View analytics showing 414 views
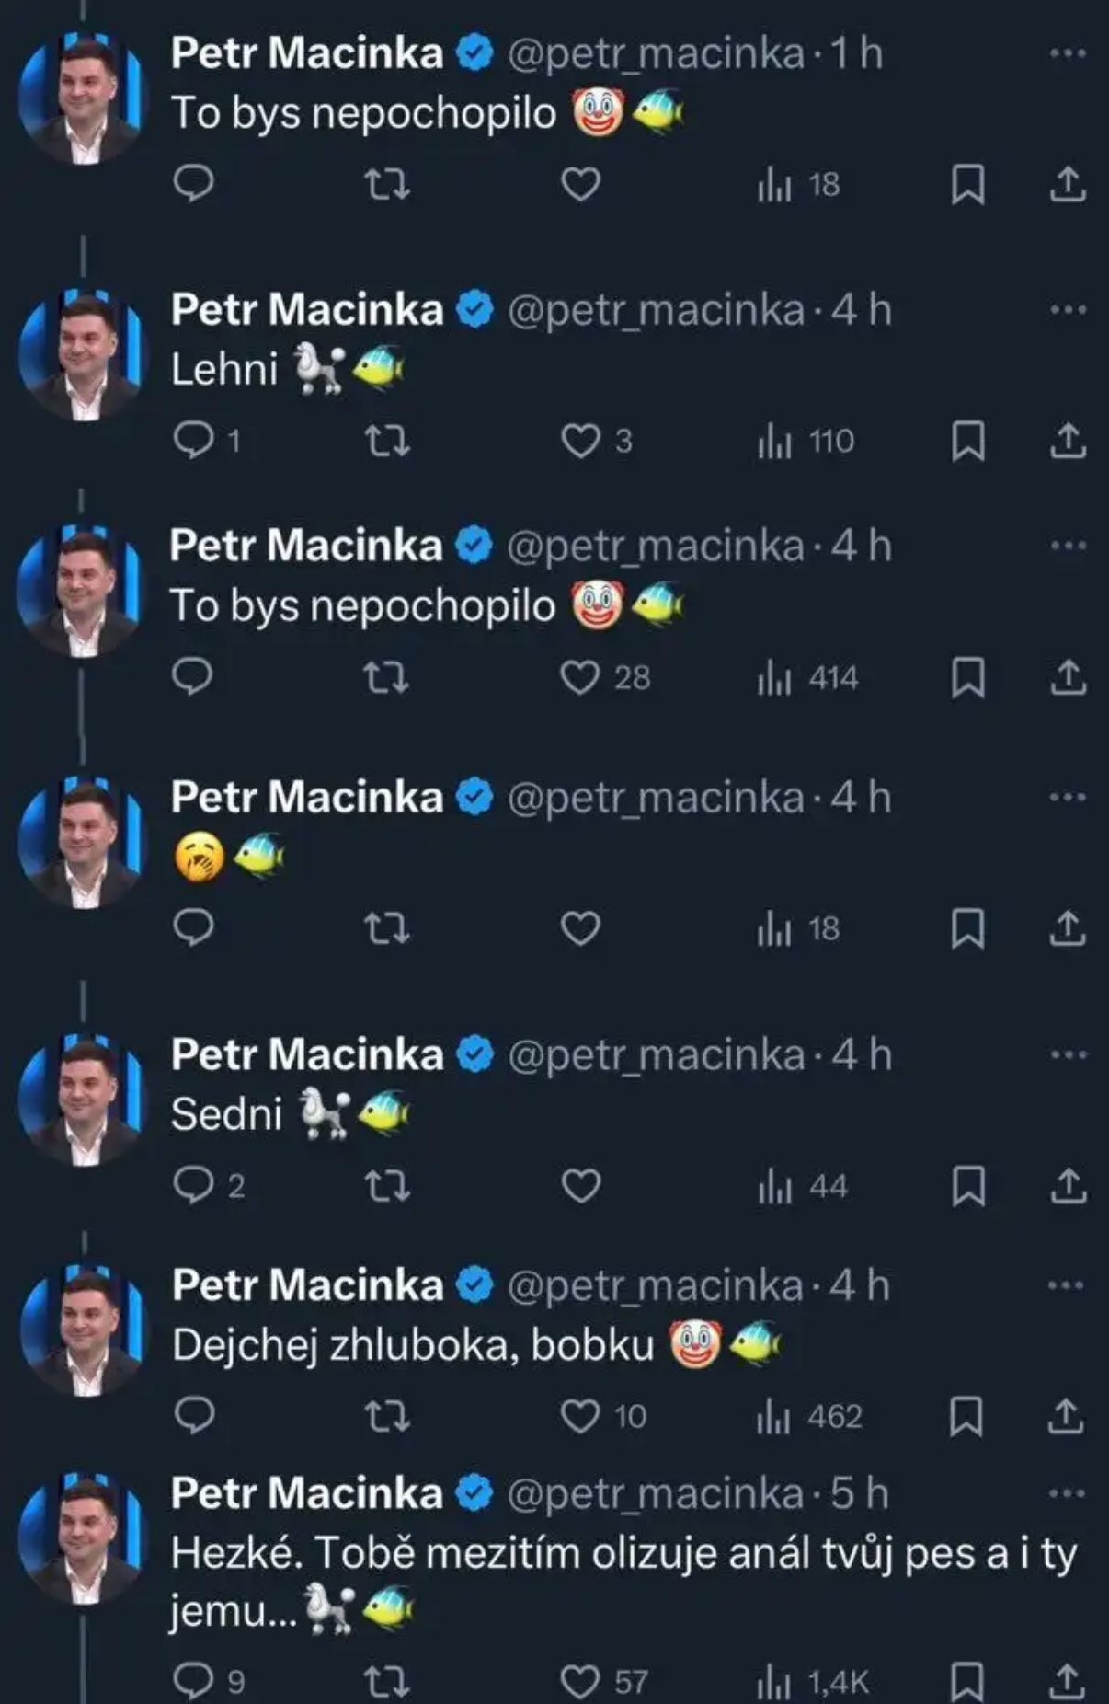1109x1704 pixels. tap(807, 679)
